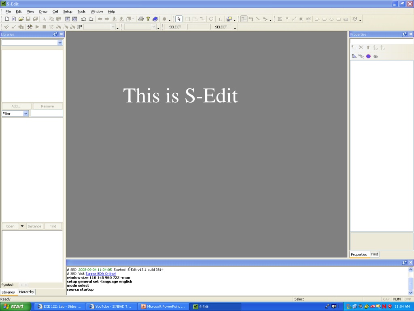Switch to Microsoft PowerPoint taskbar item
This screenshot has width=414, height=311.
coord(163,307)
